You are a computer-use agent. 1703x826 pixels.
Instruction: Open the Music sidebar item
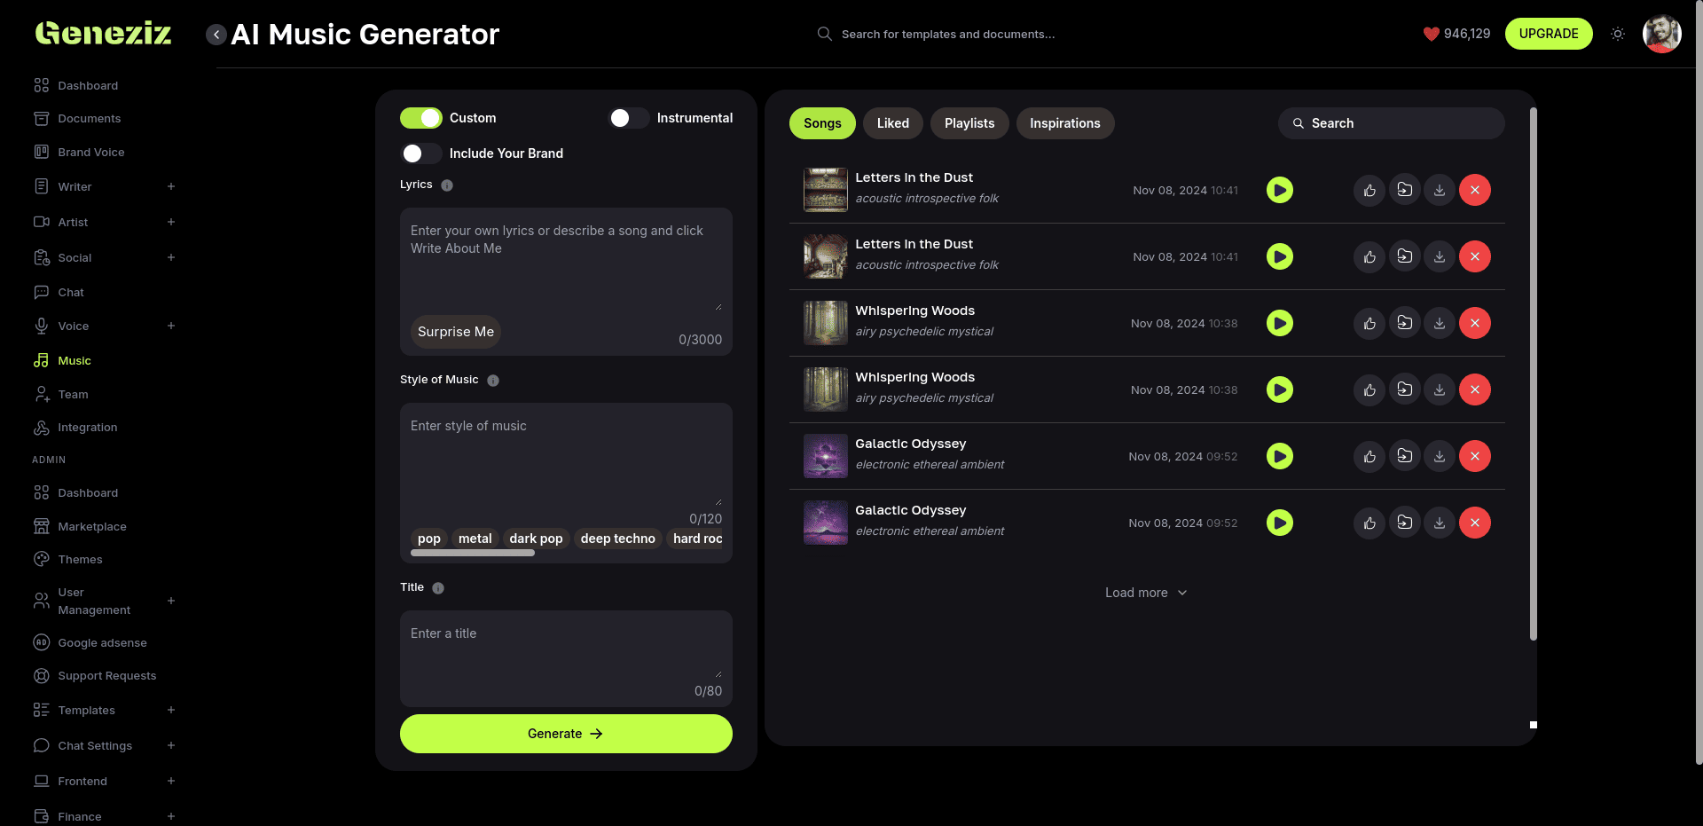pyautogui.click(x=75, y=360)
